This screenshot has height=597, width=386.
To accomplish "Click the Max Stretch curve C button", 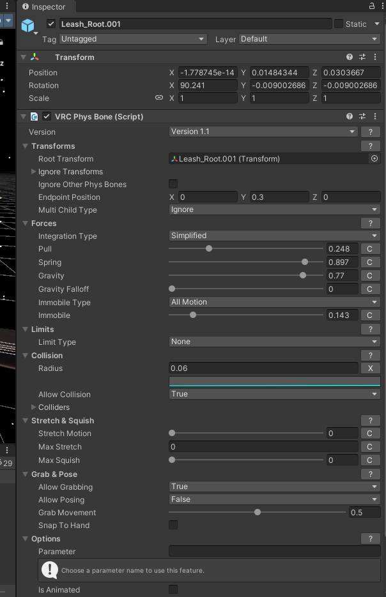I will coord(369,446).
